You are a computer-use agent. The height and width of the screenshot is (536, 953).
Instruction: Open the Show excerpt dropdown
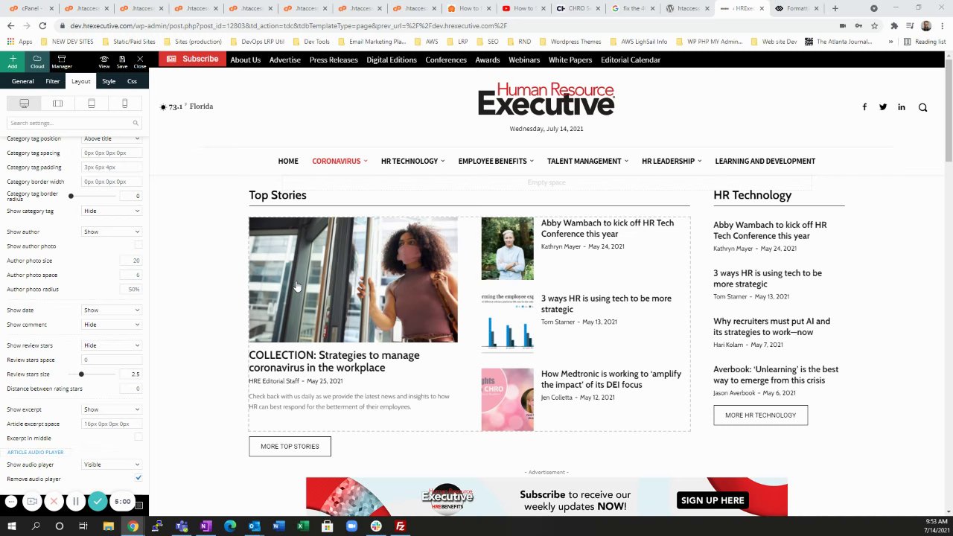(112, 409)
